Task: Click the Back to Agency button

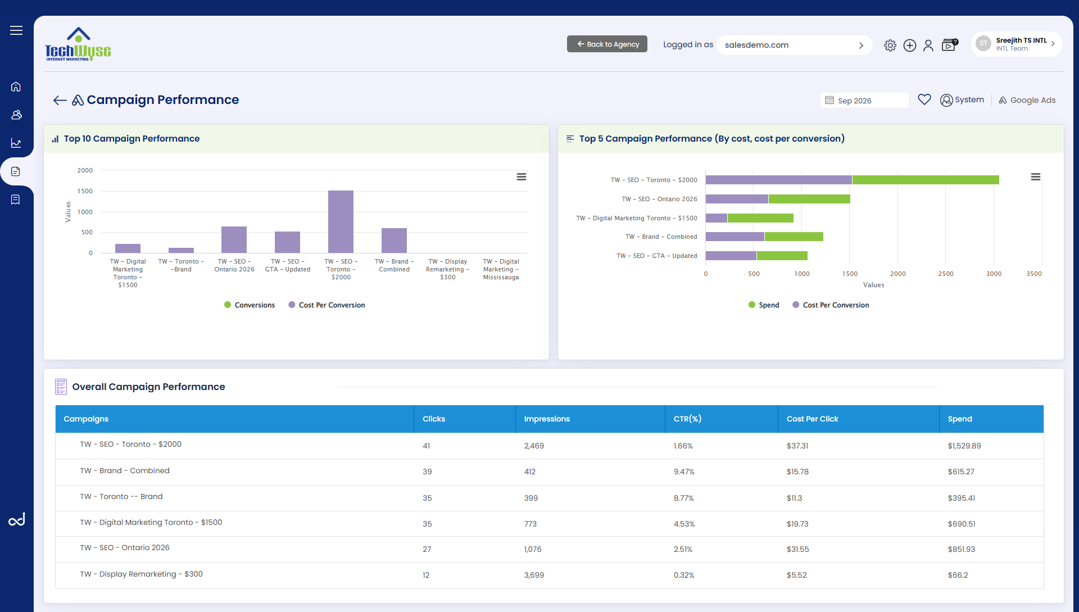Action: click(607, 44)
